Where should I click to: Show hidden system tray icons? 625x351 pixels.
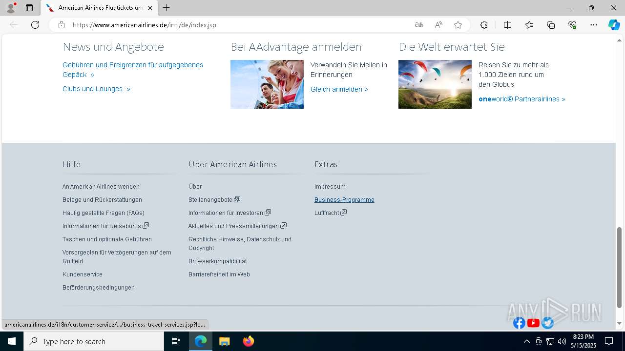tap(526, 341)
